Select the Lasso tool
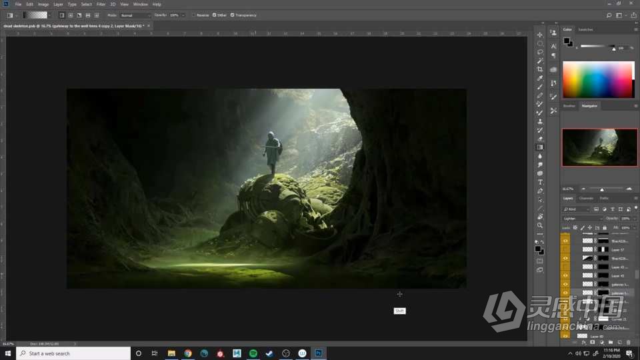The width and height of the screenshot is (640, 360). 540,52
